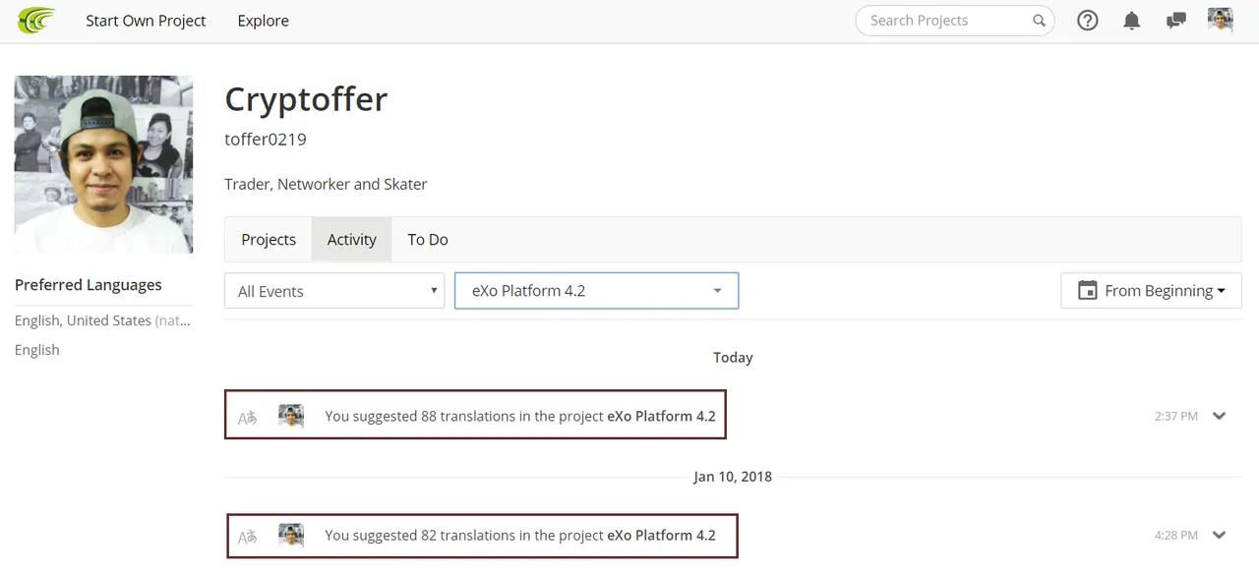The width and height of the screenshot is (1259, 573).
Task: Open the notifications bell icon
Action: 1132,21
